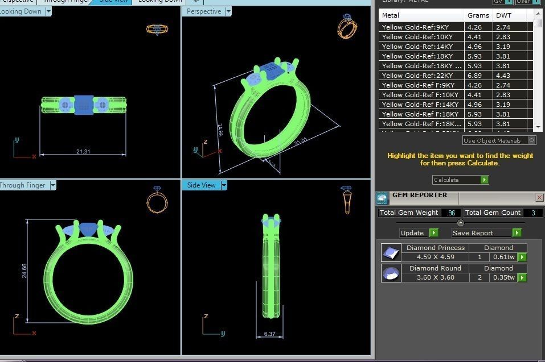The width and height of the screenshot is (545, 362).
Task: Select the Diamond Round gem thumbnail
Action: (x=391, y=273)
